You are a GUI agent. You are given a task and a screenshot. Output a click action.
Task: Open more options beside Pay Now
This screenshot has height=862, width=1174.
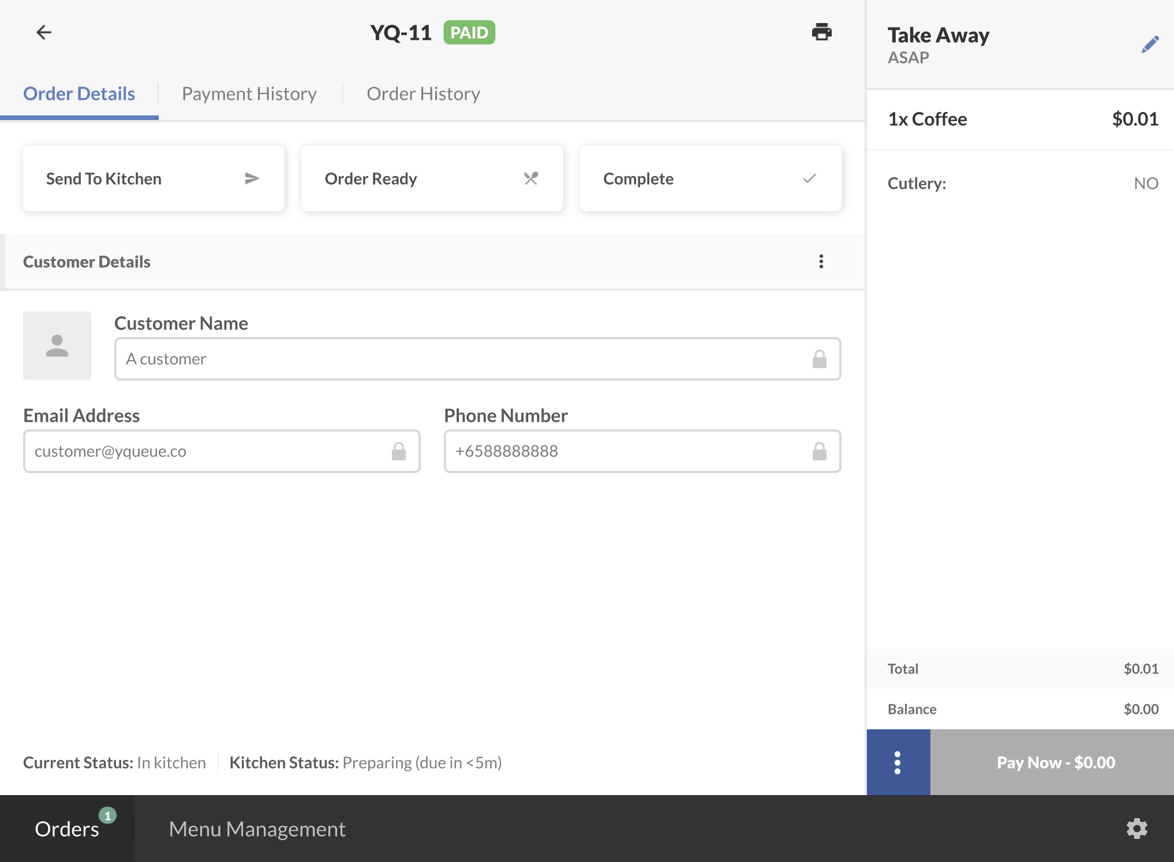click(898, 762)
